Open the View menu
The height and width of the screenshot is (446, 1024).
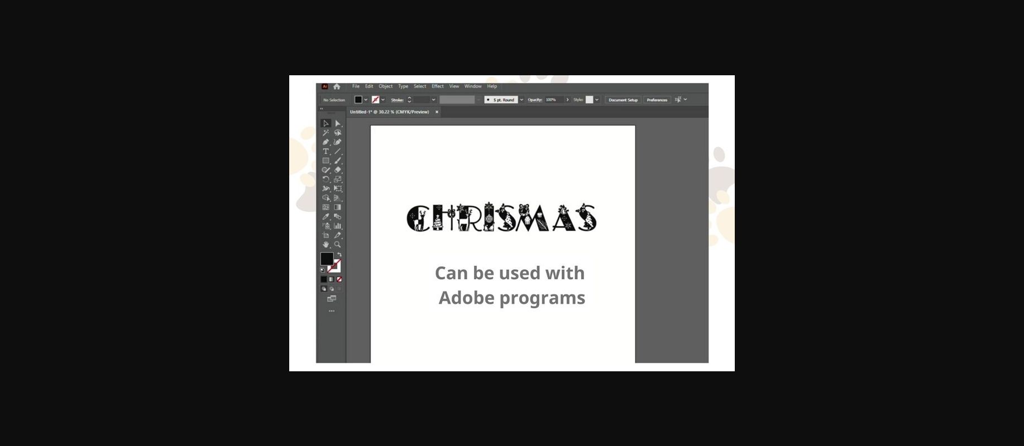pyautogui.click(x=454, y=86)
